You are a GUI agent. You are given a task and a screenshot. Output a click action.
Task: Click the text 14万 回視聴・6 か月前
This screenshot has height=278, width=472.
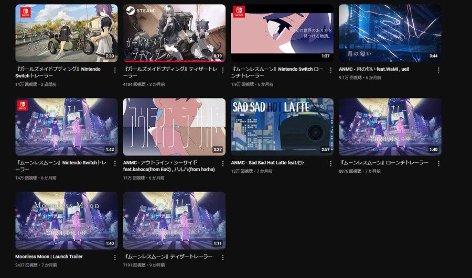click(36, 178)
